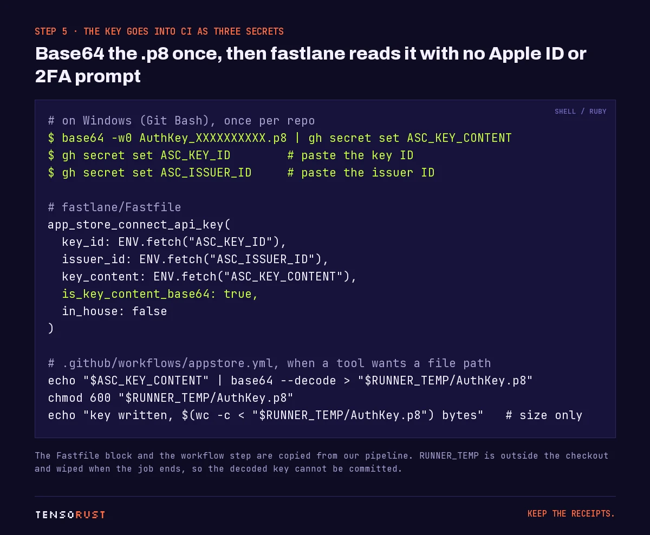This screenshot has width=650, height=535.
Task: Click the 'chmod 600' line
Action: pyautogui.click(x=171, y=398)
